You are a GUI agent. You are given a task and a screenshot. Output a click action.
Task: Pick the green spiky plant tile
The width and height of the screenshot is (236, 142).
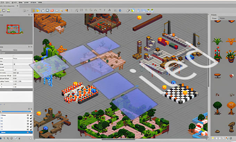click(217, 41)
